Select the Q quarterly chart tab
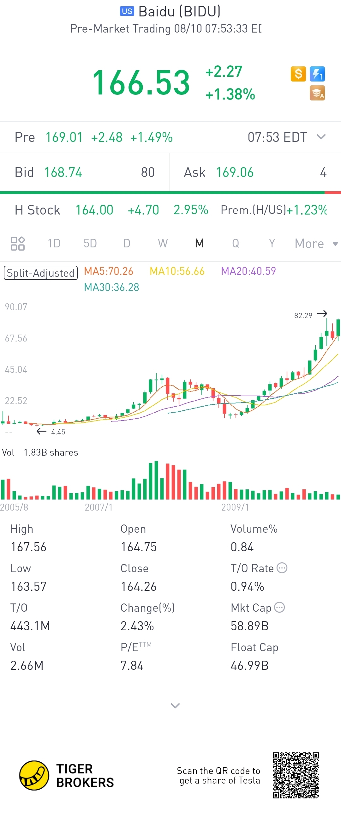The image size is (341, 830). [x=236, y=244]
